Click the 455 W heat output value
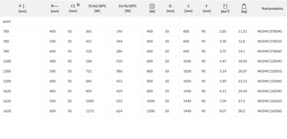287x139 pixels. 89,41
